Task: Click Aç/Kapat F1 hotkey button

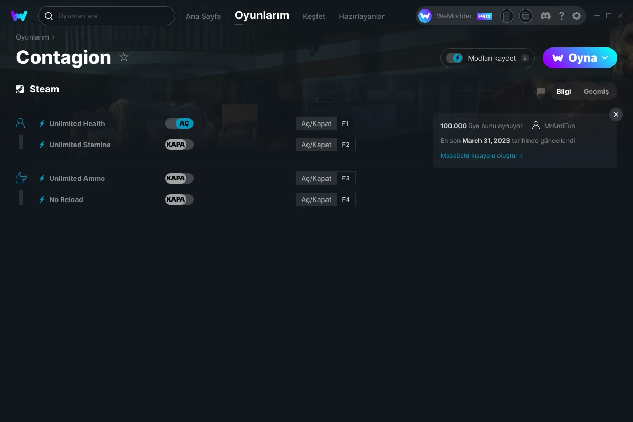Action: pyautogui.click(x=325, y=123)
